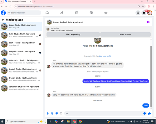Show hidden system tray icons
The image size is (156, 124).
(x=128, y=122)
